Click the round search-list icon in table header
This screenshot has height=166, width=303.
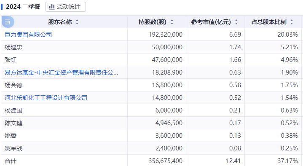click(8, 22)
